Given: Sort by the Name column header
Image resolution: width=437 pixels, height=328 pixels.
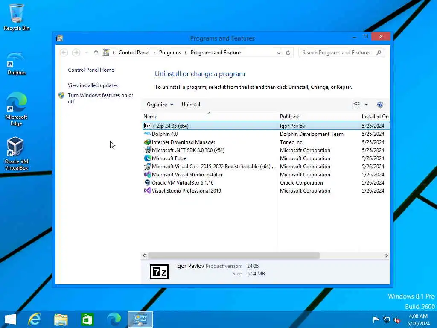Looking at the screenshot, I should pos(209,117).
